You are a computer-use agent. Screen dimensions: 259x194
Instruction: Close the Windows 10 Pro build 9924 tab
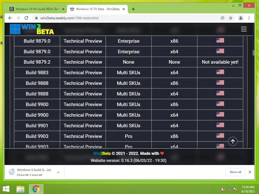point(63,9)
